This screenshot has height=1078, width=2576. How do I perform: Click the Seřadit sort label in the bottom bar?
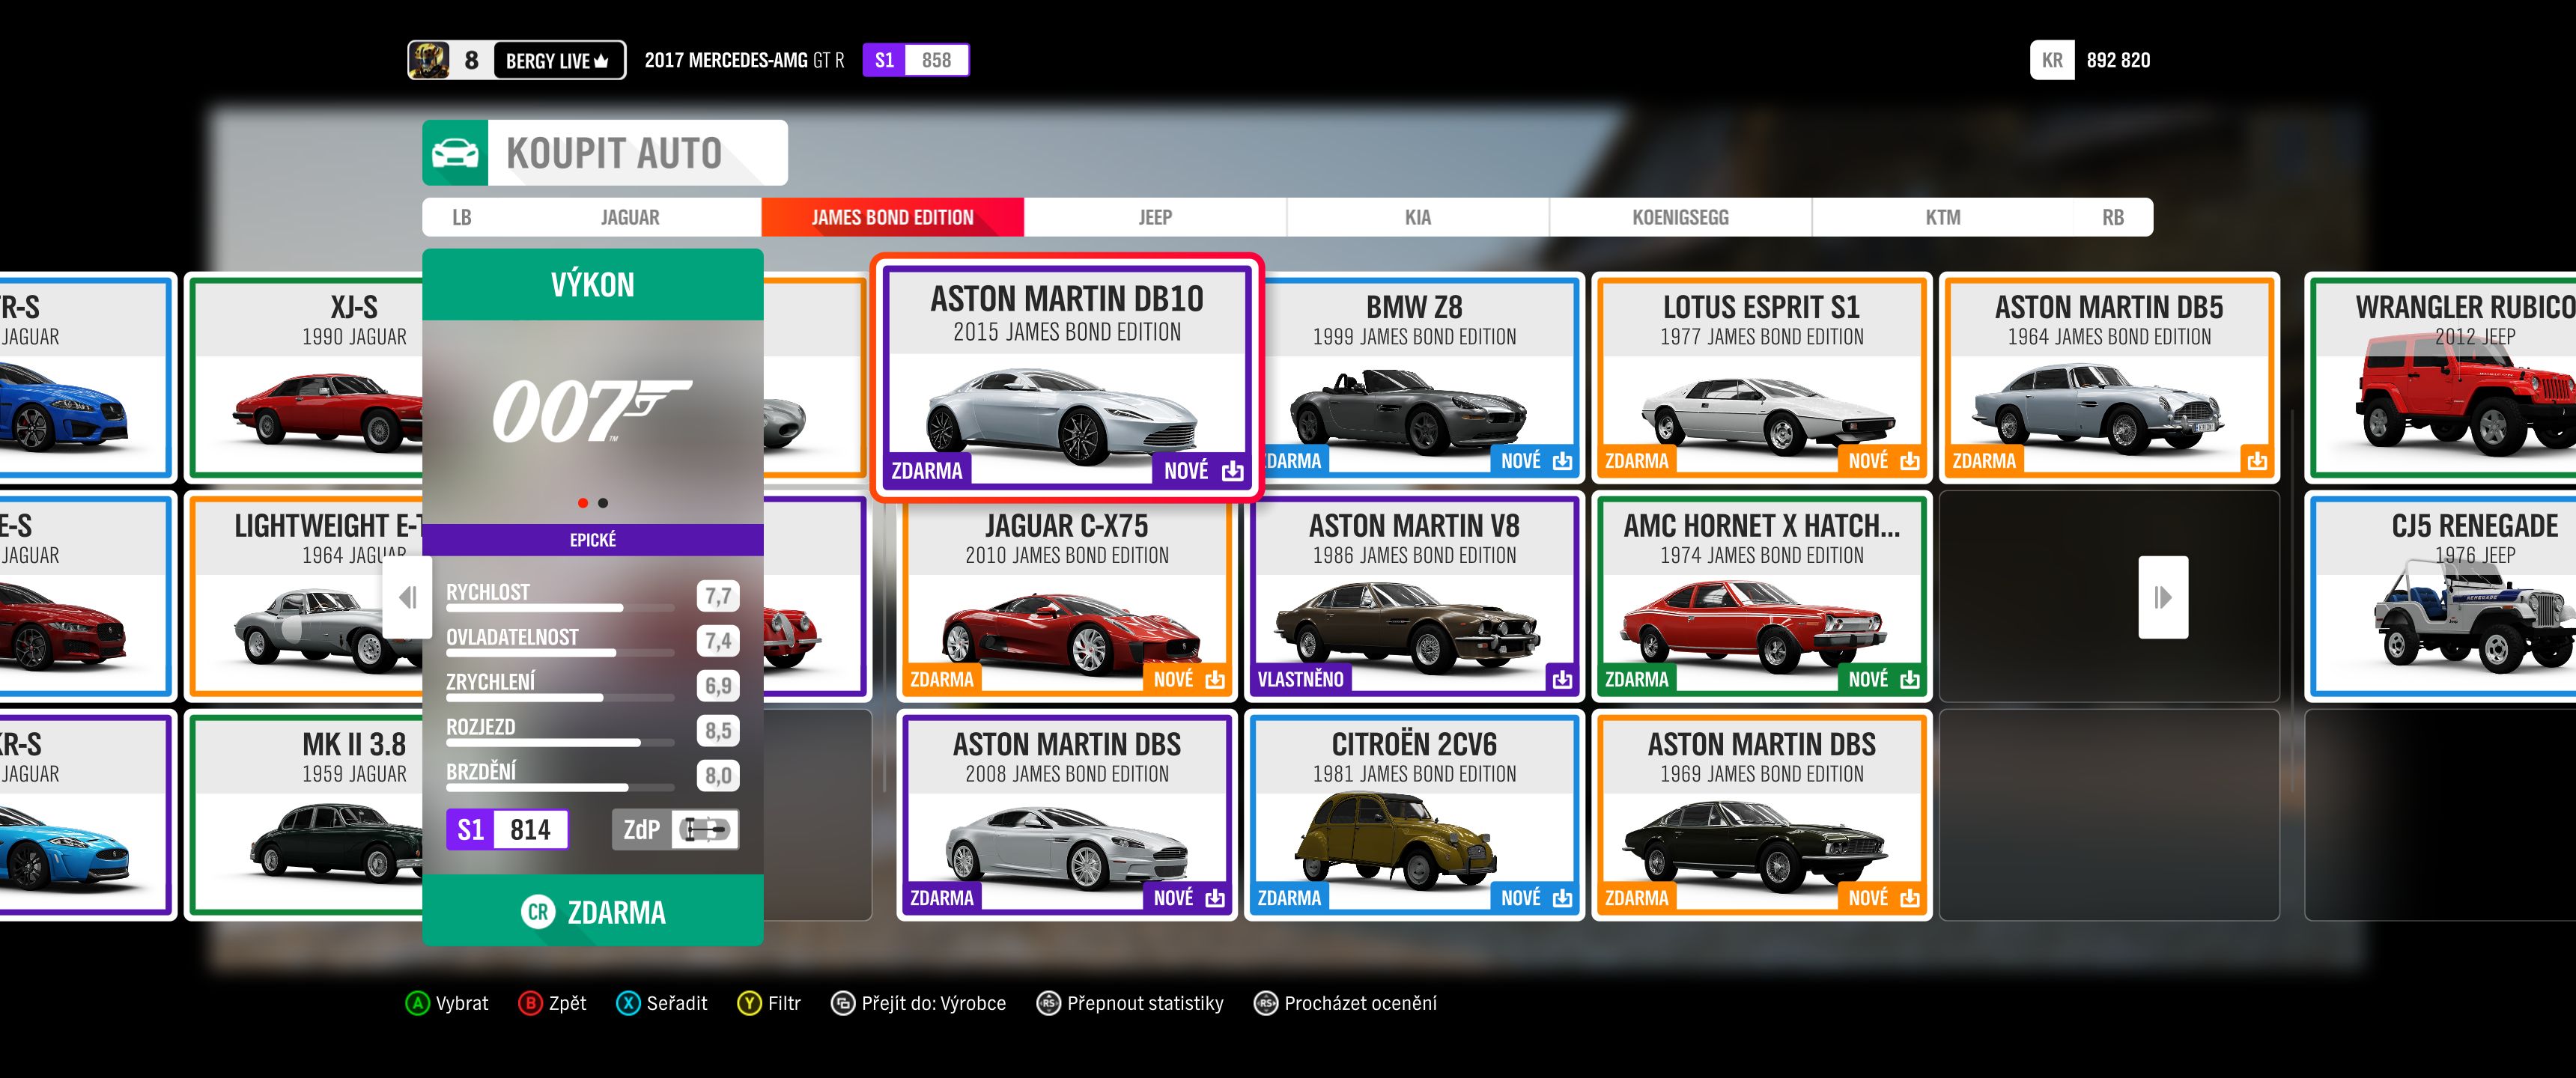677,1003
